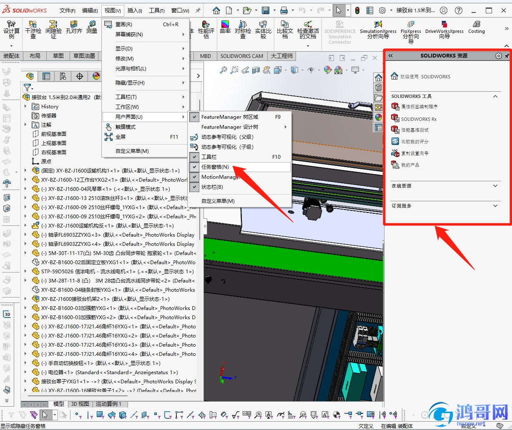The image size is (512, 430).
Task: Open the Design Library task pane tab
Action: click(378, 87)
